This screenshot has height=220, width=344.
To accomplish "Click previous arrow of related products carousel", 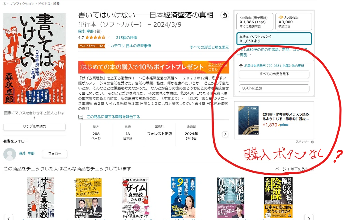I will click(x=9, y=217).
